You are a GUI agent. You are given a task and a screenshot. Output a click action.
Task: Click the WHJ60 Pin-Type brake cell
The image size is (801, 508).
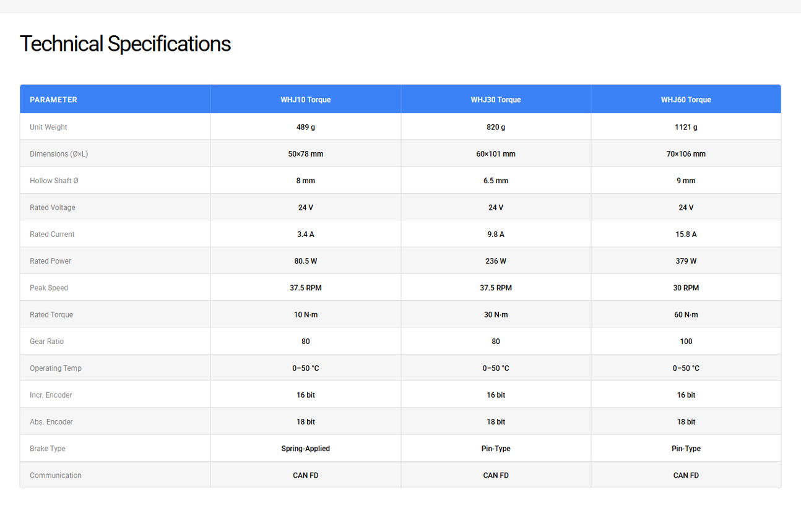pyautogui.click(x=686, y=449)
